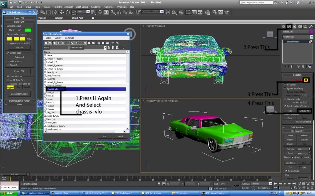Enable the Show Normals checkbox
The height and width of the screenshot is (196, 315).
(285, 99)
